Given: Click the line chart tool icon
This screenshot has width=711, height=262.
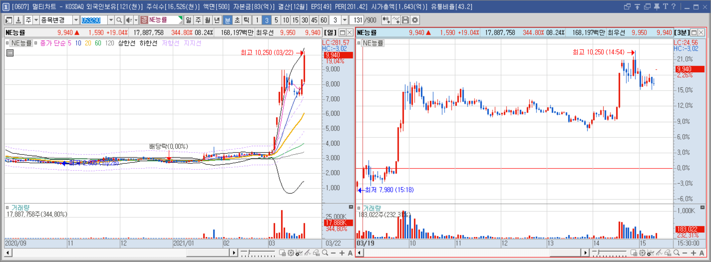Looking at the screenshot, I should (x=396, y=20).
